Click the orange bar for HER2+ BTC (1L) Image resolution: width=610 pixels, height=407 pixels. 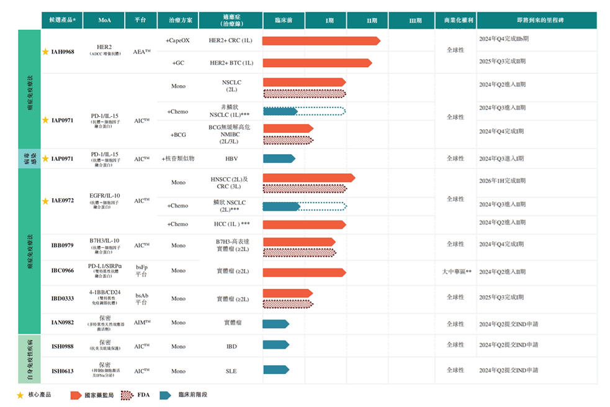[317, 63]
